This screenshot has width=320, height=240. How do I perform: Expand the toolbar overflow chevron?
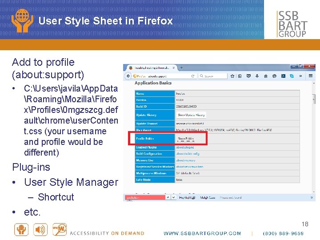coord(300,76)
